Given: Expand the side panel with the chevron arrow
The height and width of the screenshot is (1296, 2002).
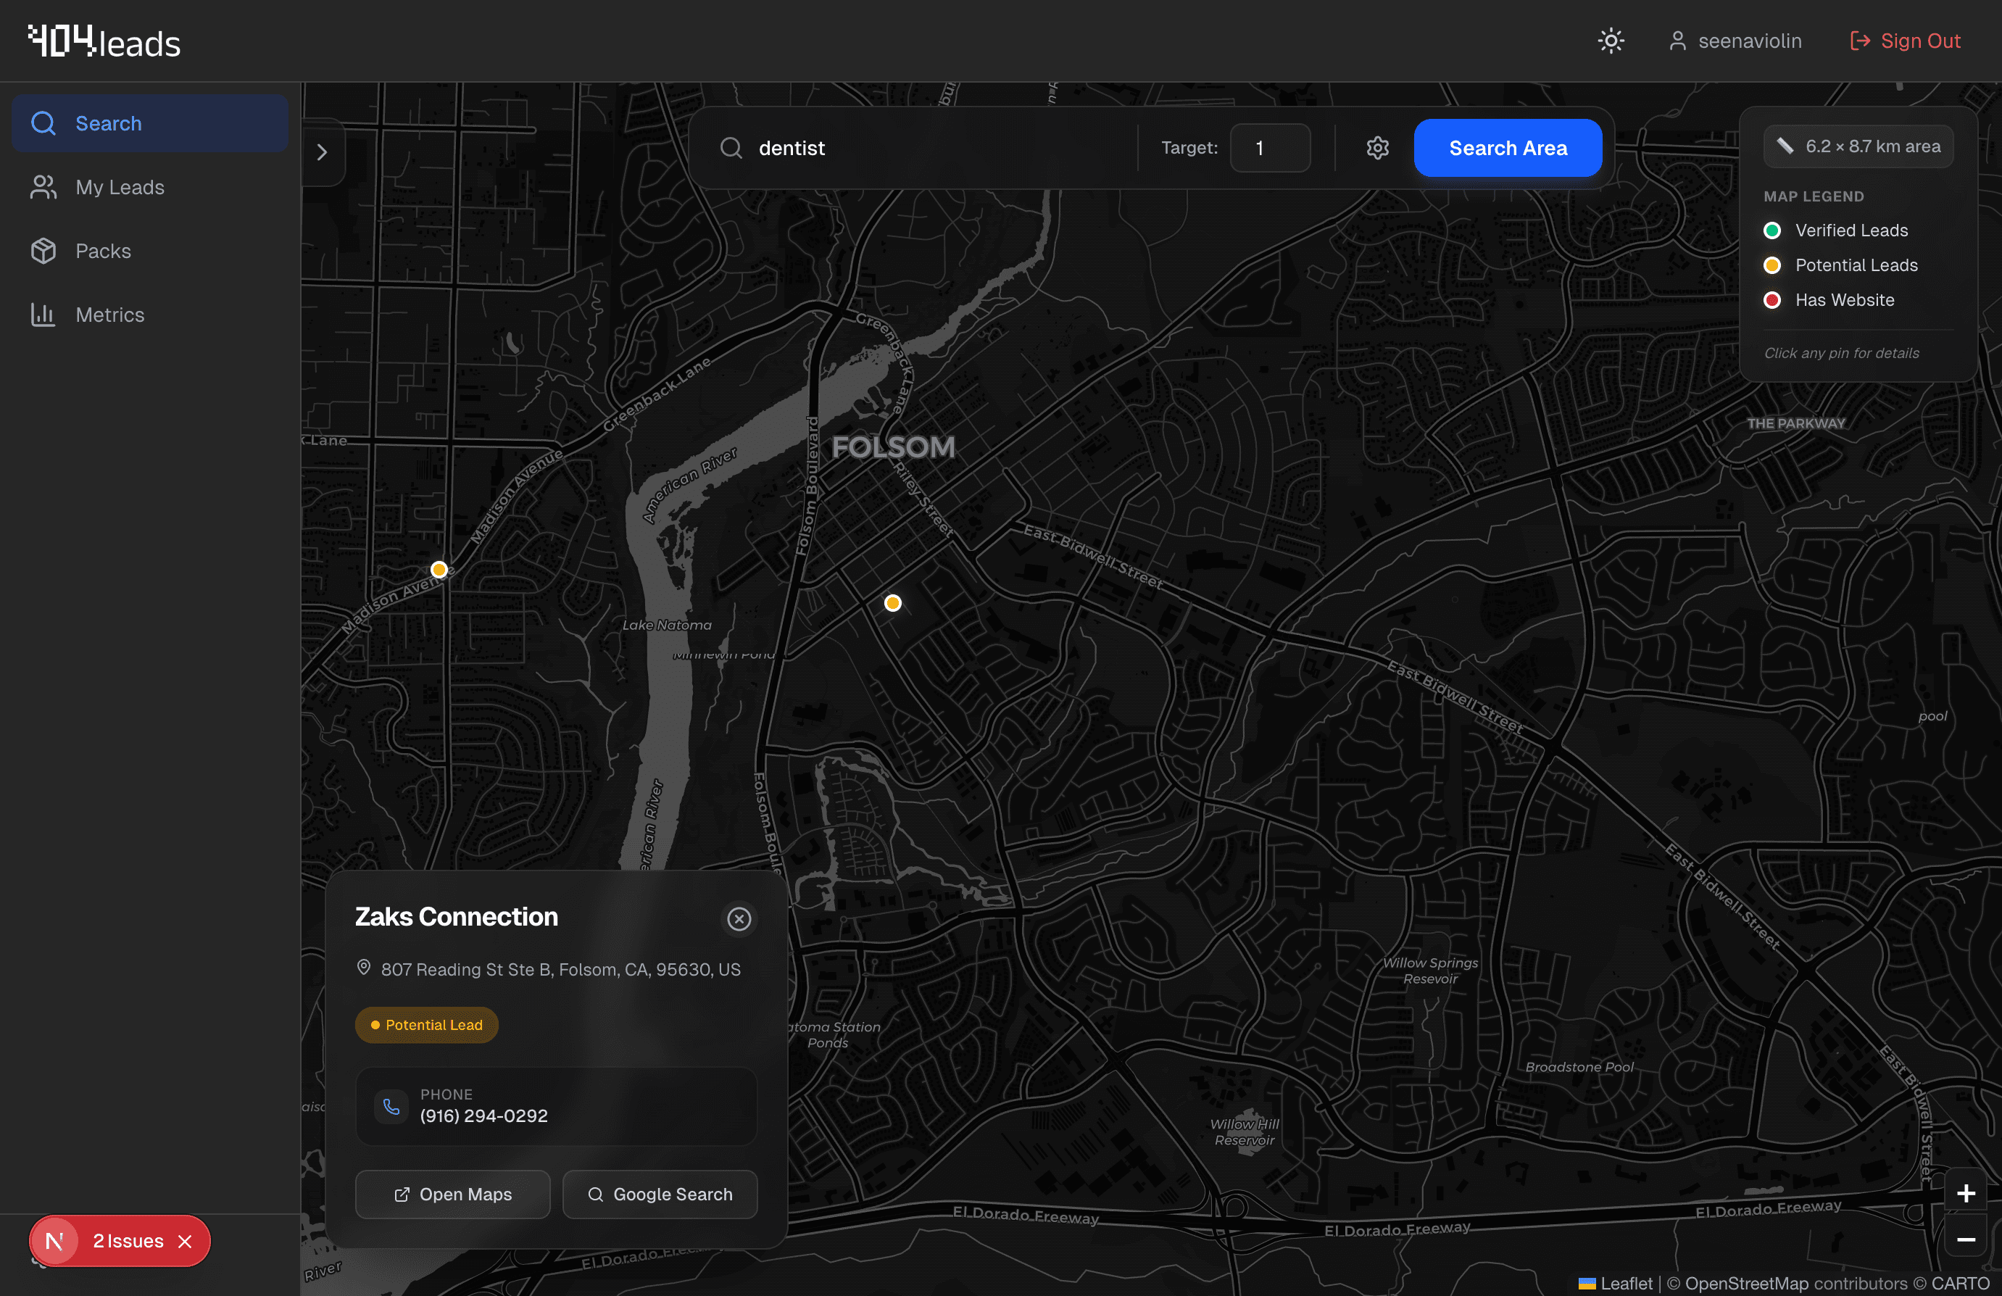Looking at the screenshot, I should click(x=323, y=151).
